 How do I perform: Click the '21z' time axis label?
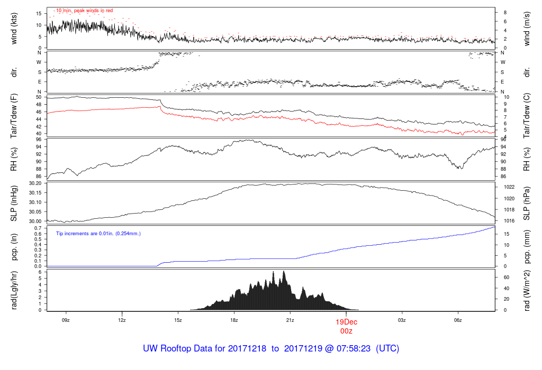point(290,320)
